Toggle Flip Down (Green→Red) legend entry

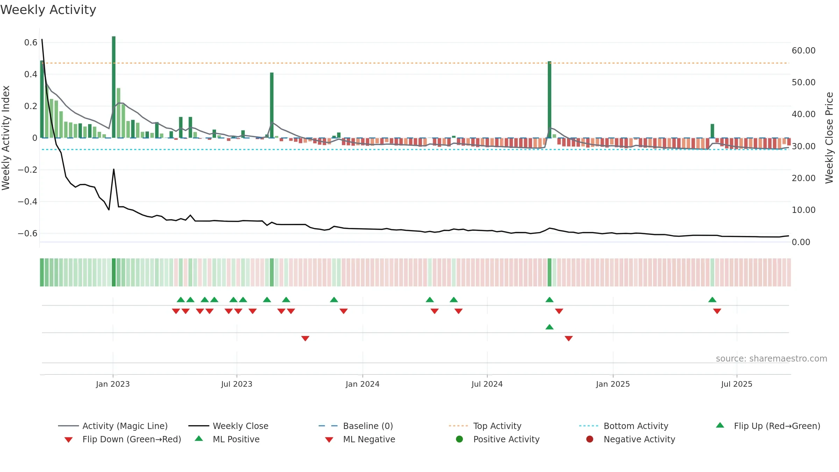[122, 439]
